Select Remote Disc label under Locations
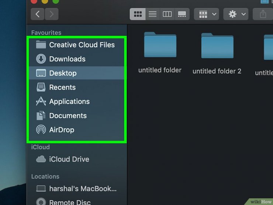Screen dimensions: 273x205 click(70, 202)
